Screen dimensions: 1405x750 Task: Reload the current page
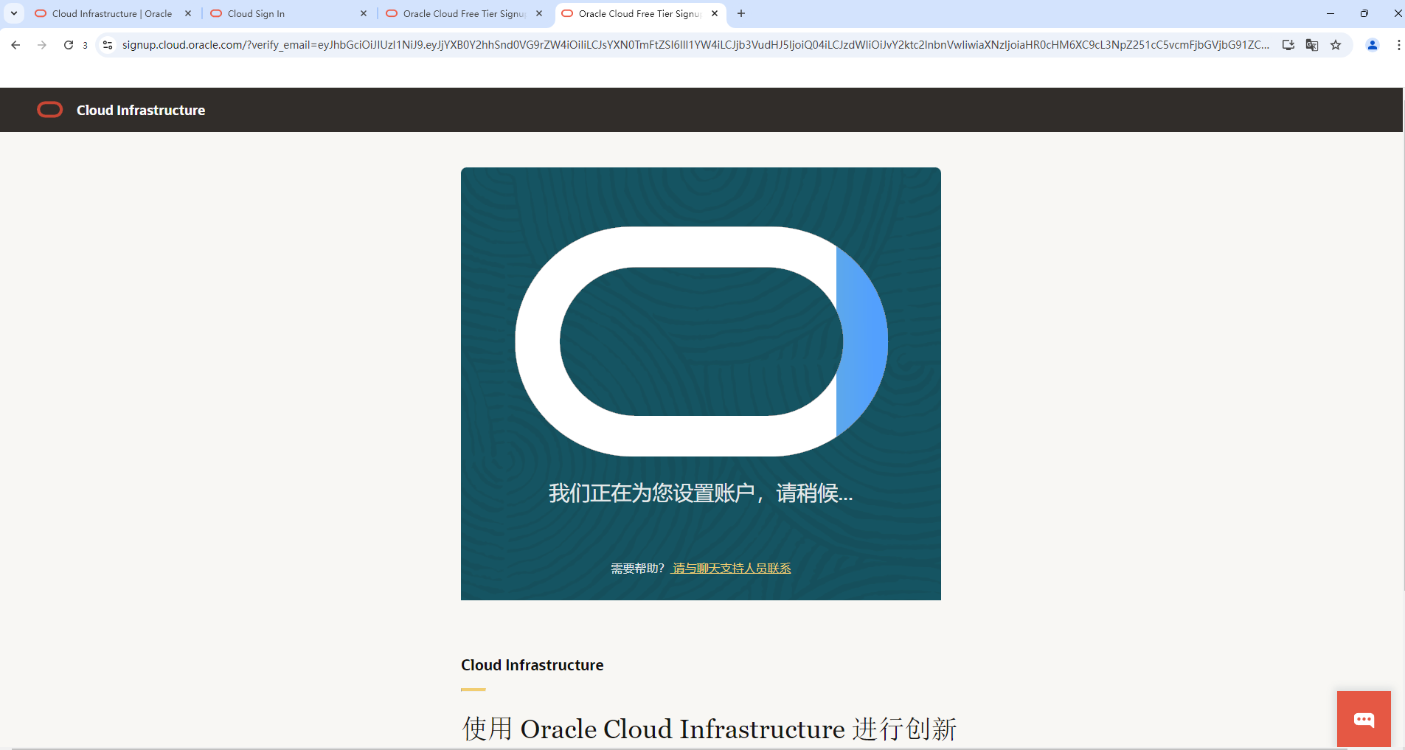tap(69, 45)
